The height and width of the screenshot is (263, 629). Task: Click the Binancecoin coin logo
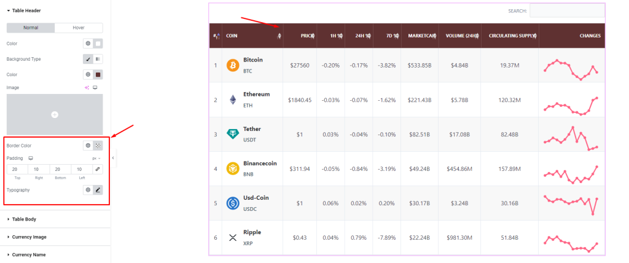(x=233, y=168)
